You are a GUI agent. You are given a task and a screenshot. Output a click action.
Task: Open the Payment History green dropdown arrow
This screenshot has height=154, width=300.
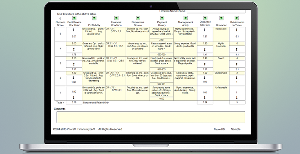162,18
